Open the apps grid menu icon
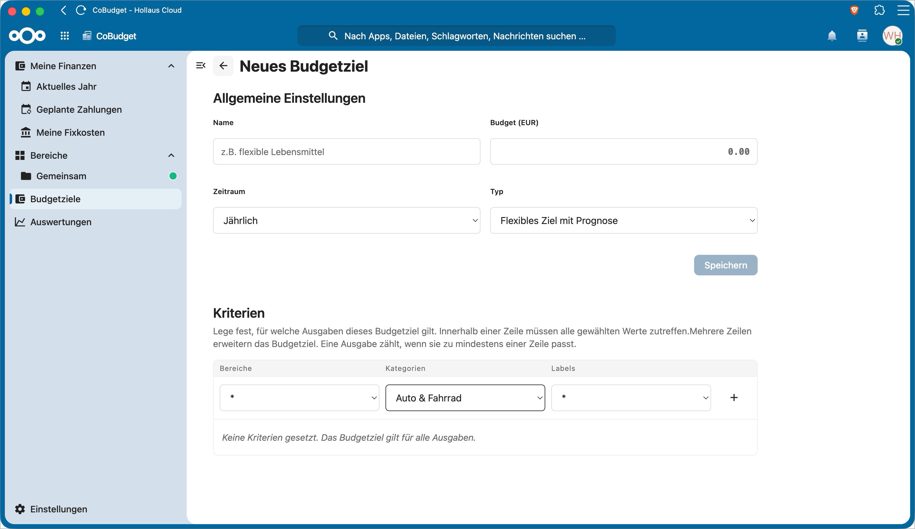Image resolution: width=915 pixels, height=529 pixels. coord(65,36)
